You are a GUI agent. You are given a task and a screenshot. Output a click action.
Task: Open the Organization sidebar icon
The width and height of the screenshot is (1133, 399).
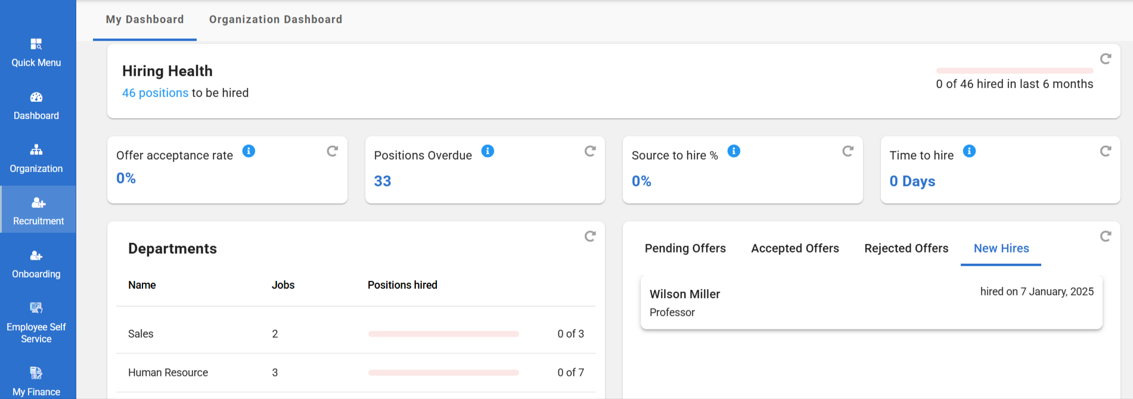tap(36, 158)
